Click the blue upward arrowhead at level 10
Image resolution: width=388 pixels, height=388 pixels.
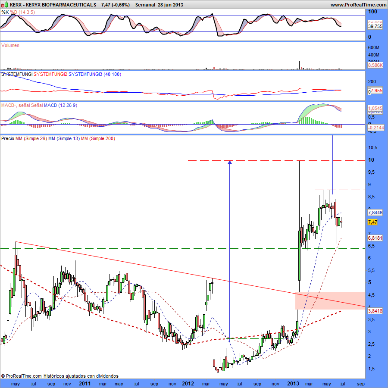[230, 162]
